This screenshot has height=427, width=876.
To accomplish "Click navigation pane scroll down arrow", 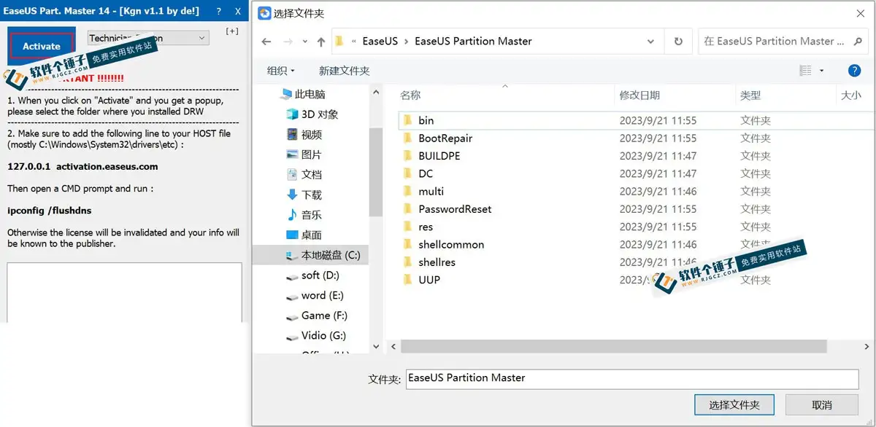I will click(376, 347).
